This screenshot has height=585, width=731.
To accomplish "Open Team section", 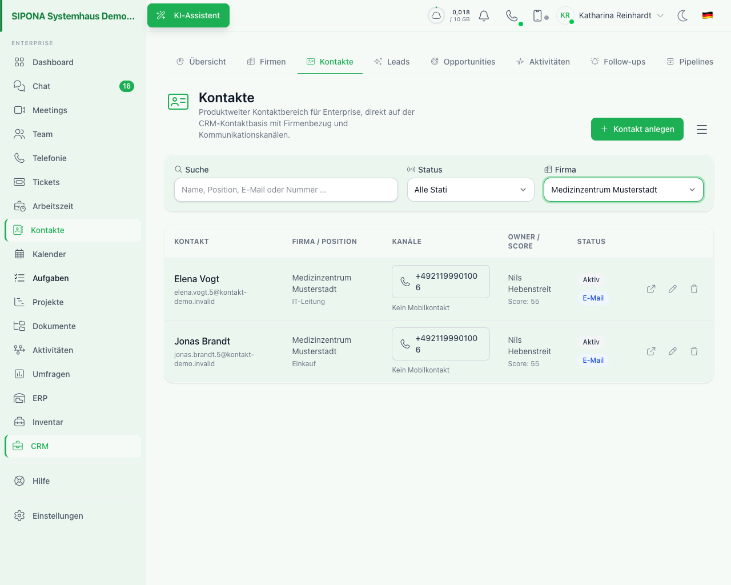I will pyautogui.click(x=73, y=134).
